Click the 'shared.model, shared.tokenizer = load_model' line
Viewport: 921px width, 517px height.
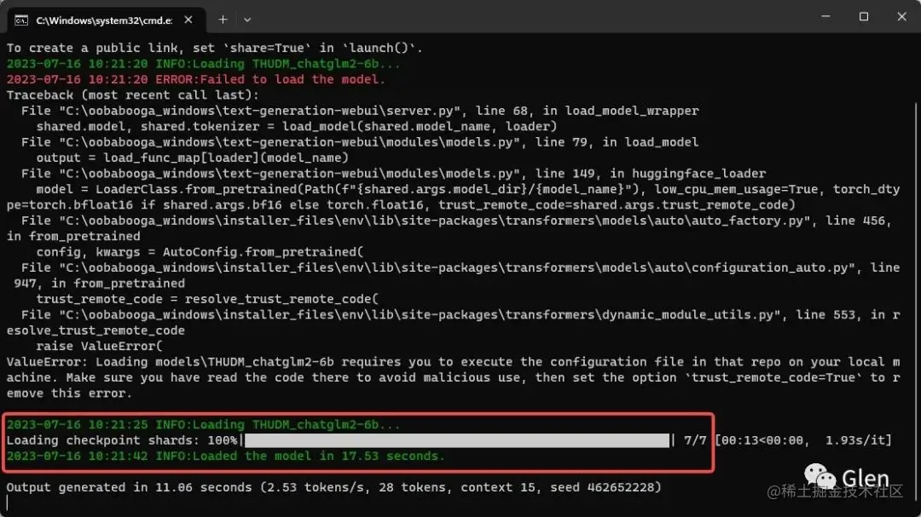pyautogui.click(x=297, y=126)
